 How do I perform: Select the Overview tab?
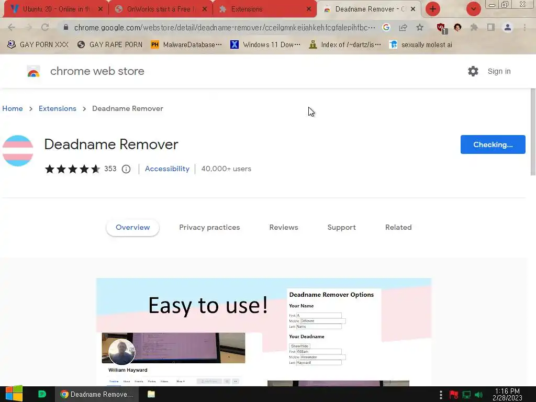132,227
